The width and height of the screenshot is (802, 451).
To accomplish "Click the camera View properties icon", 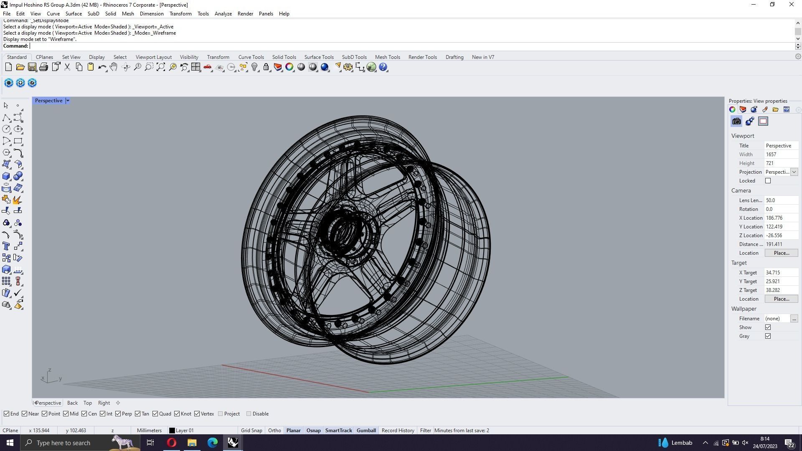I will 736,122.
